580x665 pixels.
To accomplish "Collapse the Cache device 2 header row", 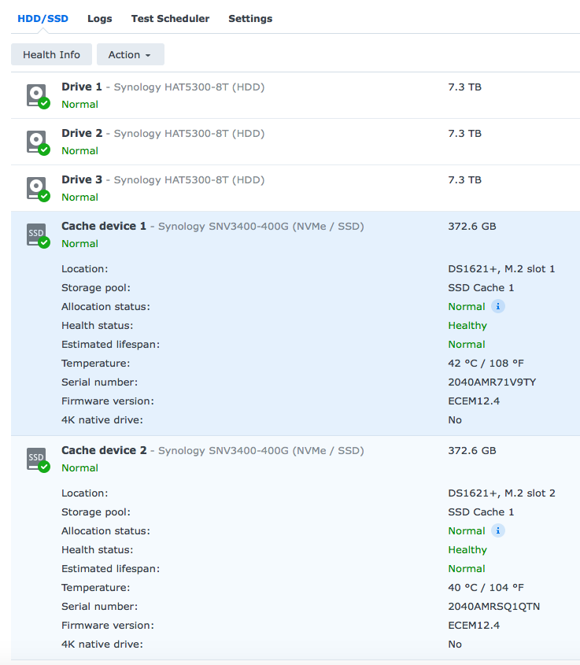I will point(296,459).
